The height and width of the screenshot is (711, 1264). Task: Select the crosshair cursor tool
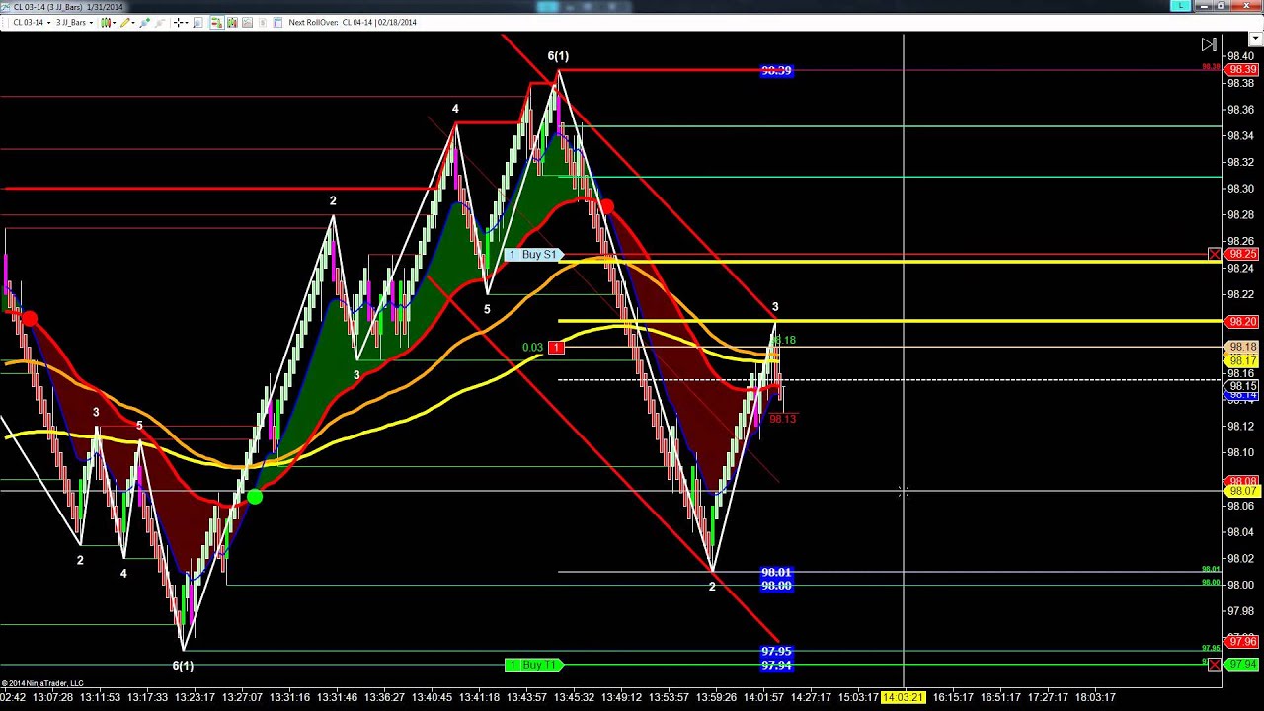click(178, 22)
